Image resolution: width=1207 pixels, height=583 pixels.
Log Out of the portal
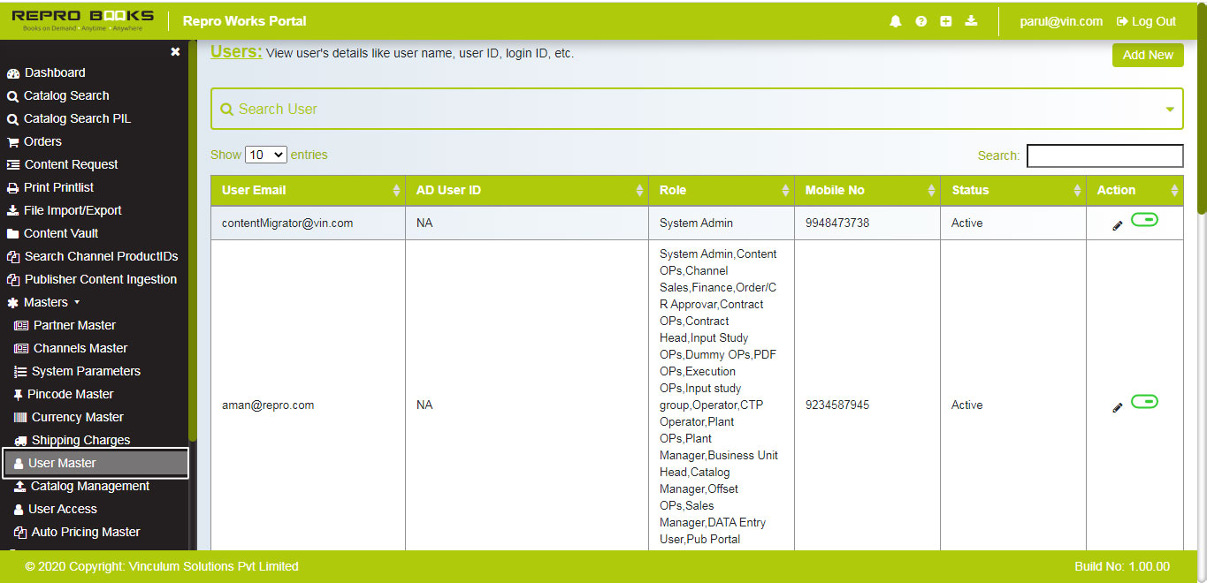pyautogui.click(x=1146, y=21)
